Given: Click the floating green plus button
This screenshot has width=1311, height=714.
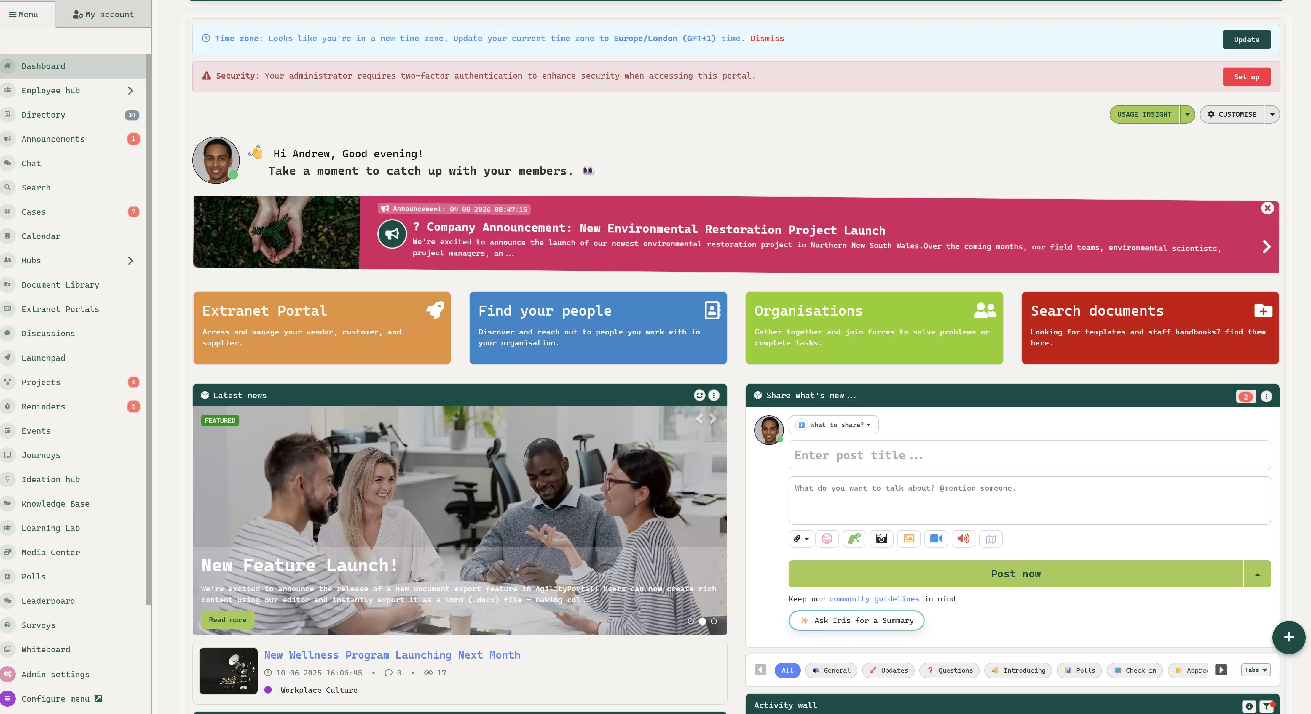Looking at the screenshot, I should click(x=1288, y=637).
